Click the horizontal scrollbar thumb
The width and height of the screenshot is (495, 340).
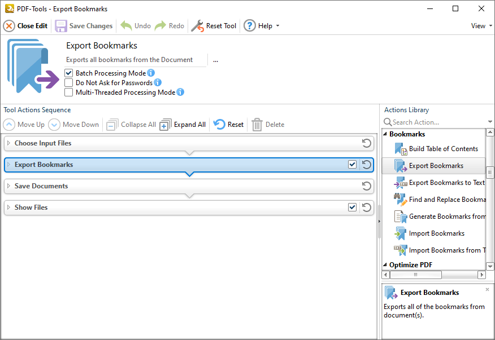click(416, 275)
